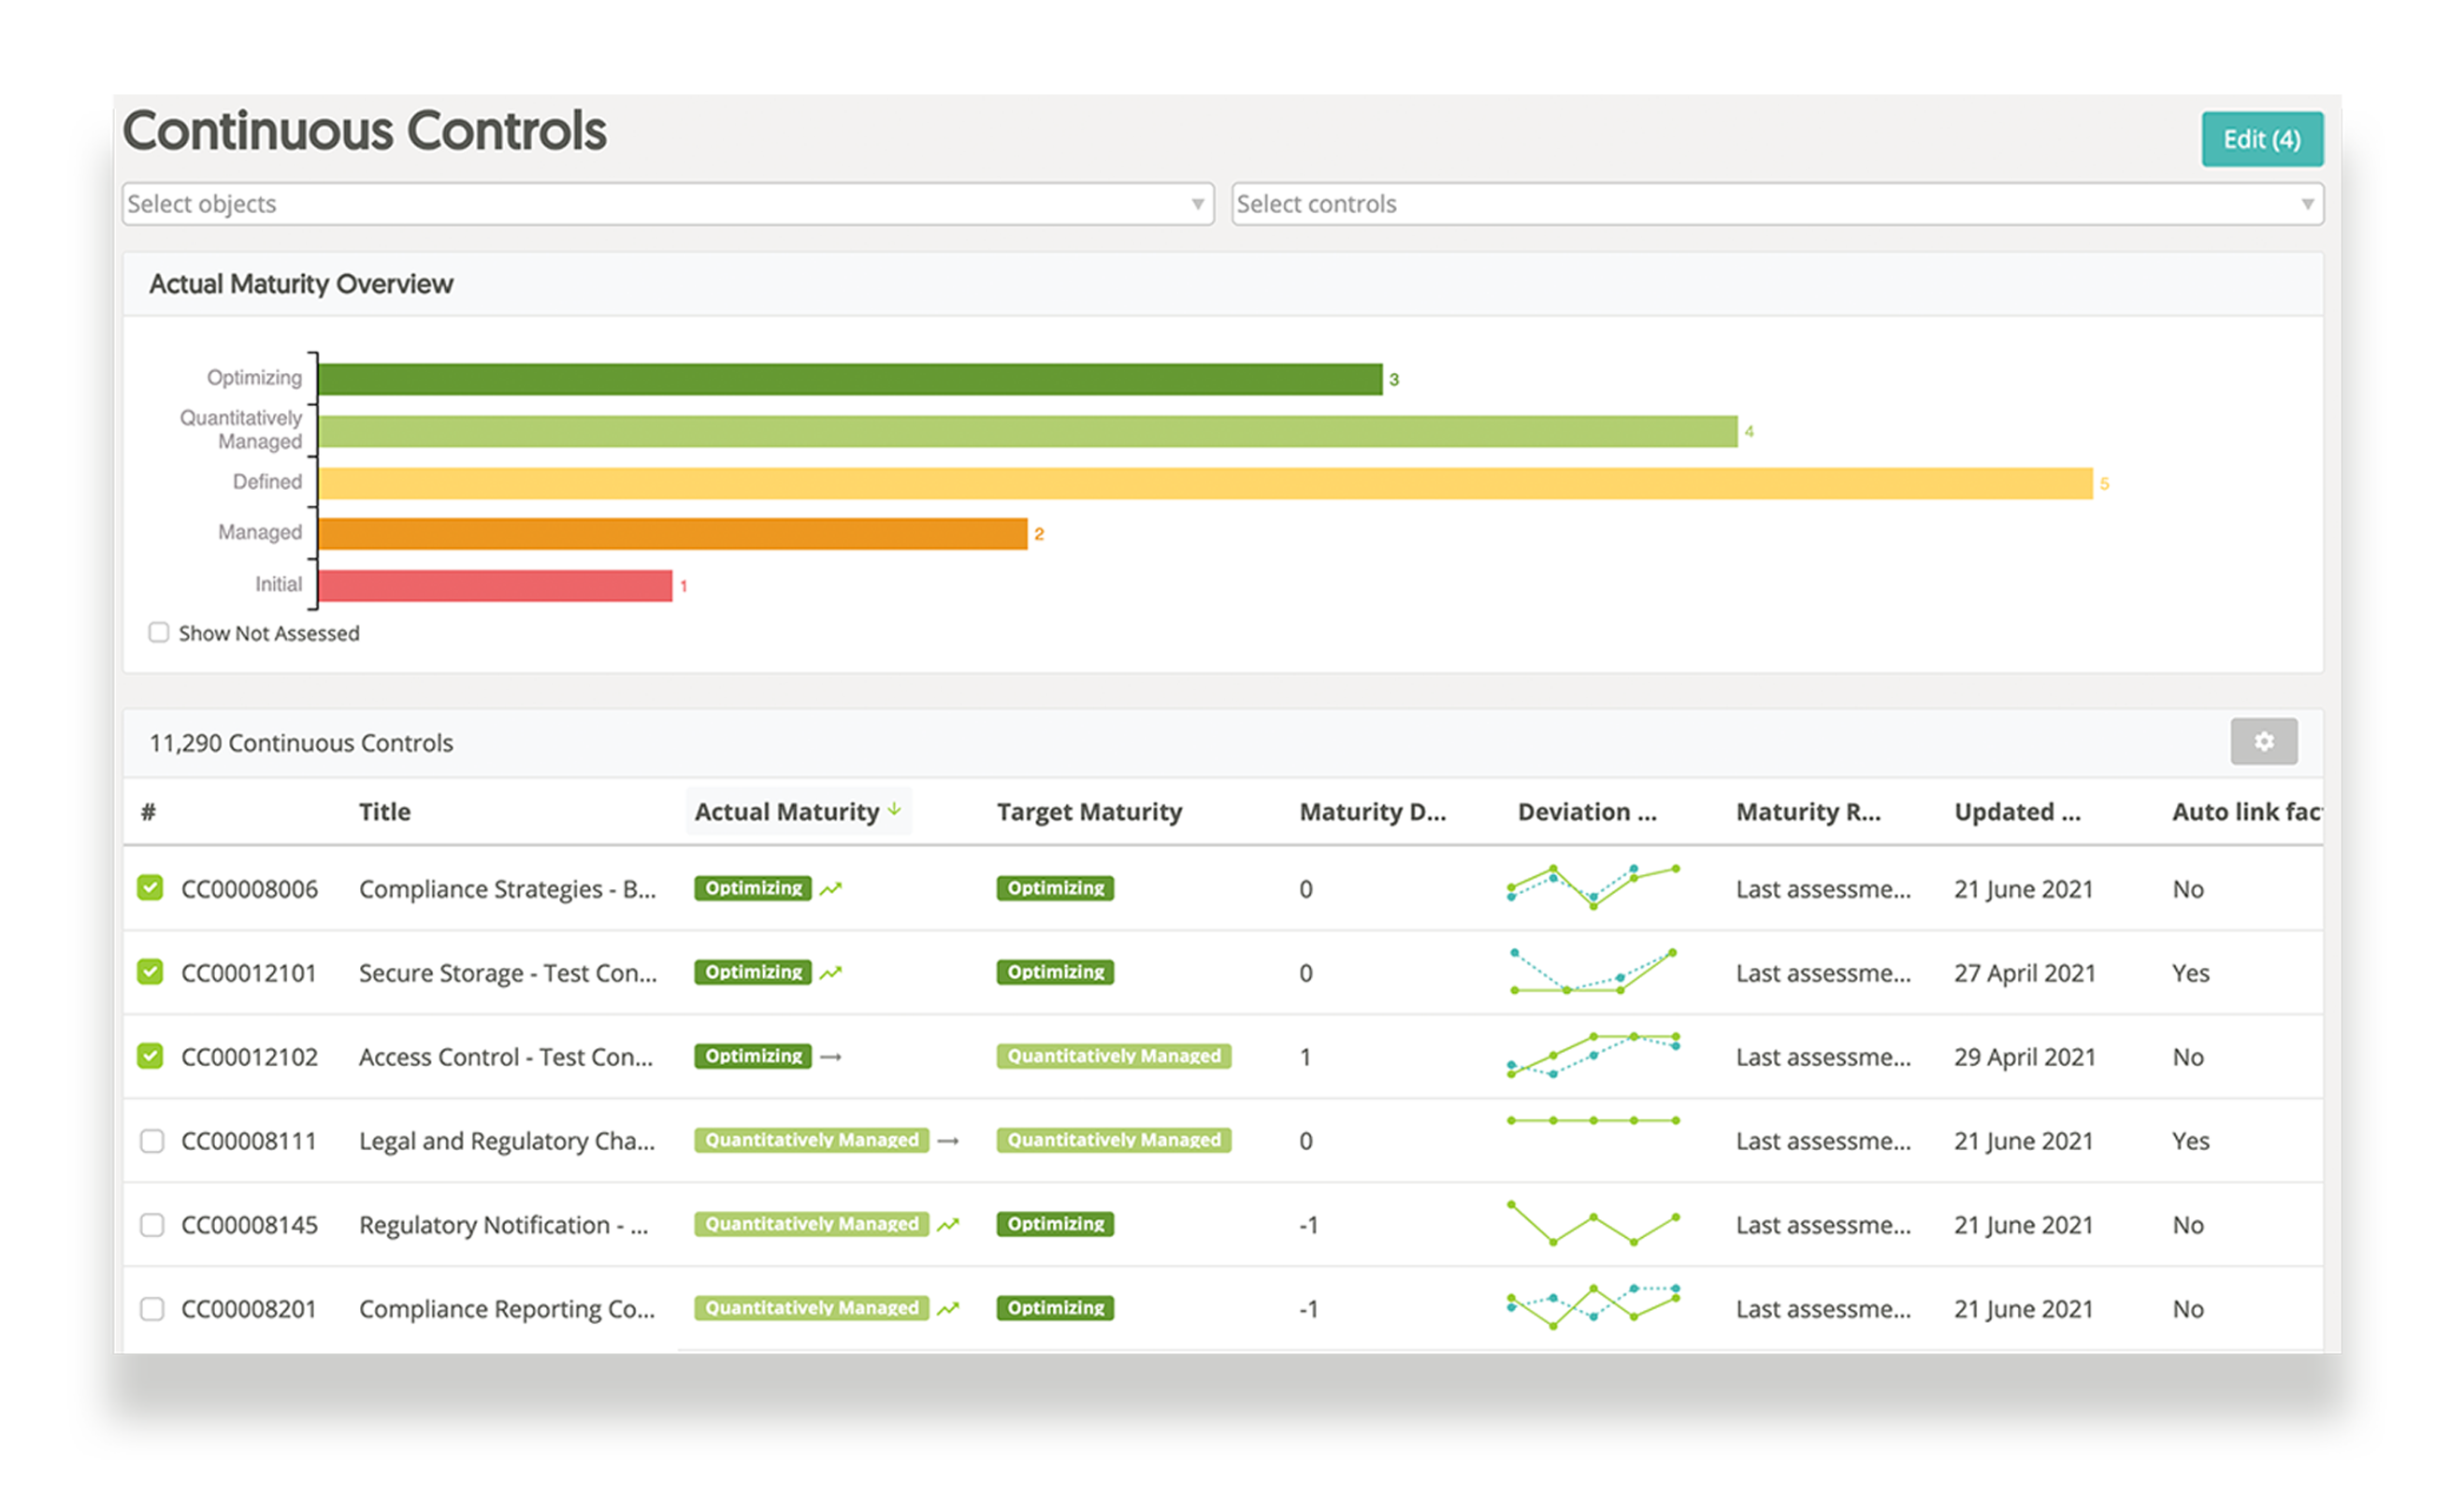Click sort arrow on Actual Maturity column
The height and width of the screenshot is (1496, 2464).
coord(894,809)
